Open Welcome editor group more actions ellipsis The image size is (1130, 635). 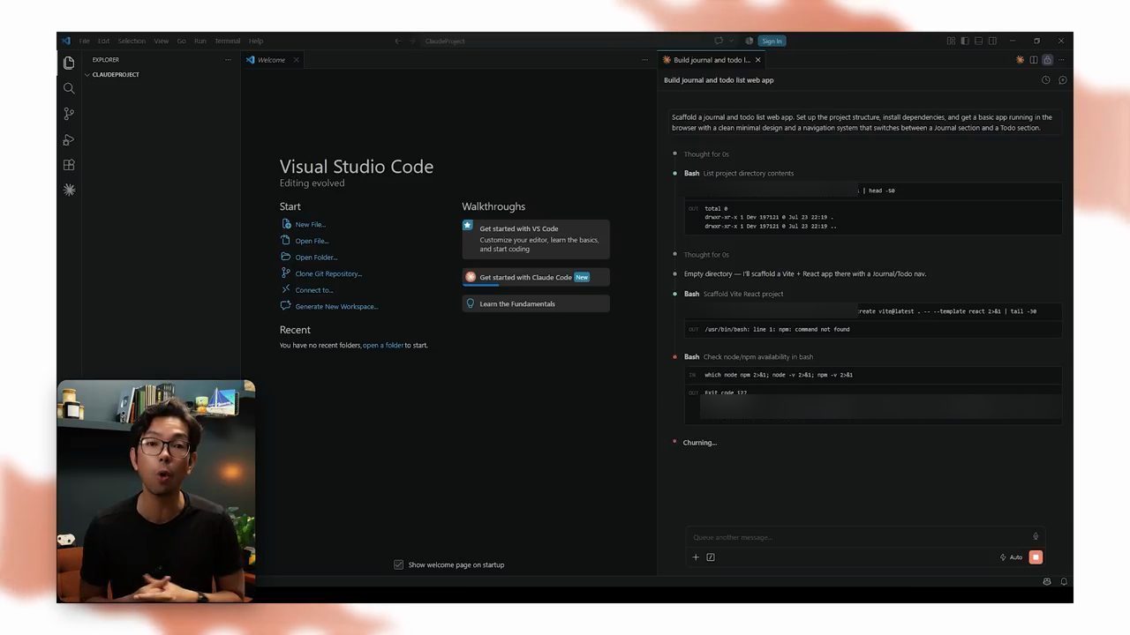pyautogui.click(x=644, y=60)
